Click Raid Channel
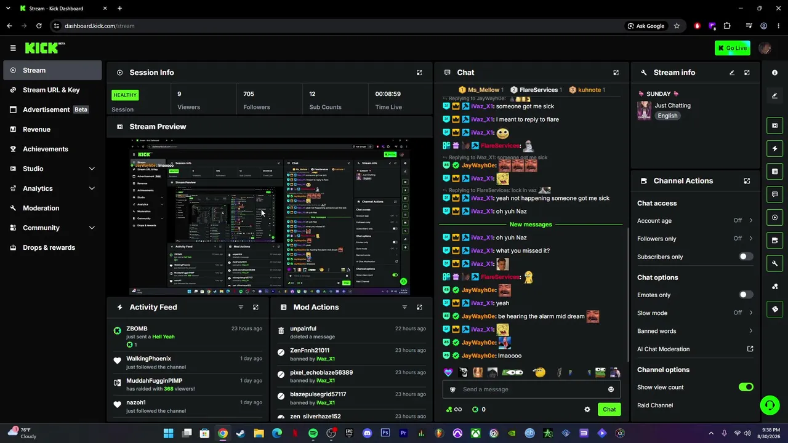The width and height of the screenshot is (788, 443). [x=655, y=405]
